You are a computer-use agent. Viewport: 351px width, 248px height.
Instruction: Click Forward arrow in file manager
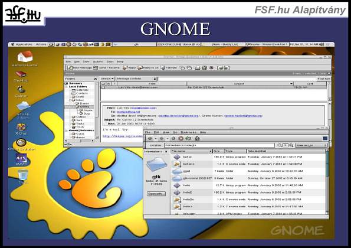click(x=162, y=138)
